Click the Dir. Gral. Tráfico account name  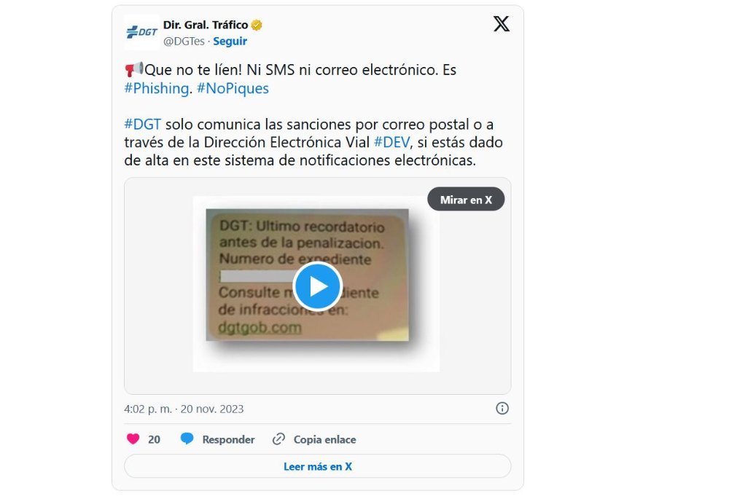(x=206, y=25)
